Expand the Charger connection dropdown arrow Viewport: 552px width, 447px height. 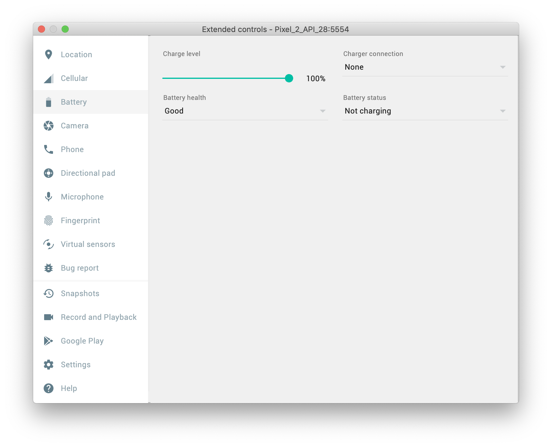(x=503, y=67)
